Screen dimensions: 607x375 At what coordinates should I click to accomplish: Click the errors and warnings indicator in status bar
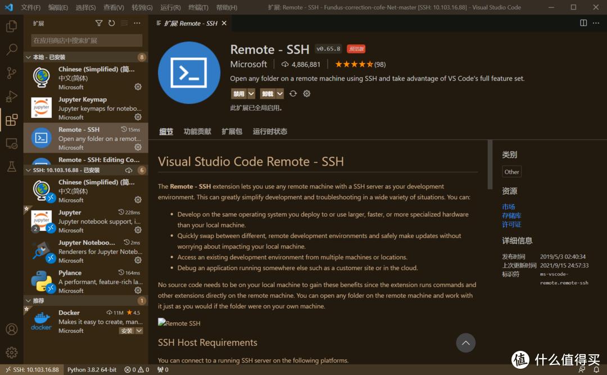coord(137,369)
